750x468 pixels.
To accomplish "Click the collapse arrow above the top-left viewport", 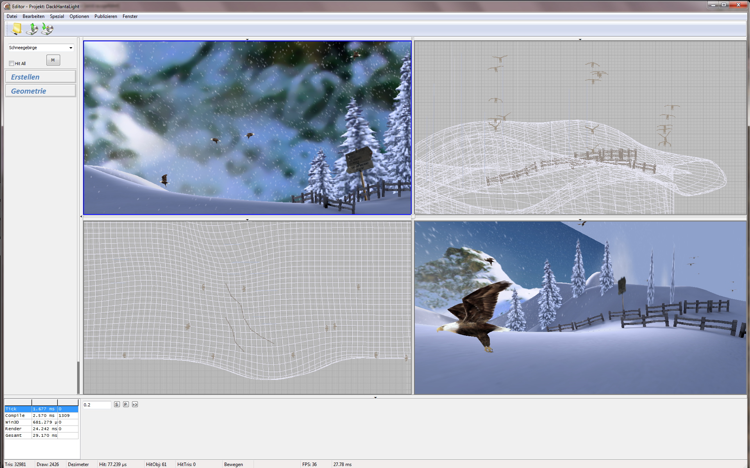I will pyautogui.click(x=247, y=39).
